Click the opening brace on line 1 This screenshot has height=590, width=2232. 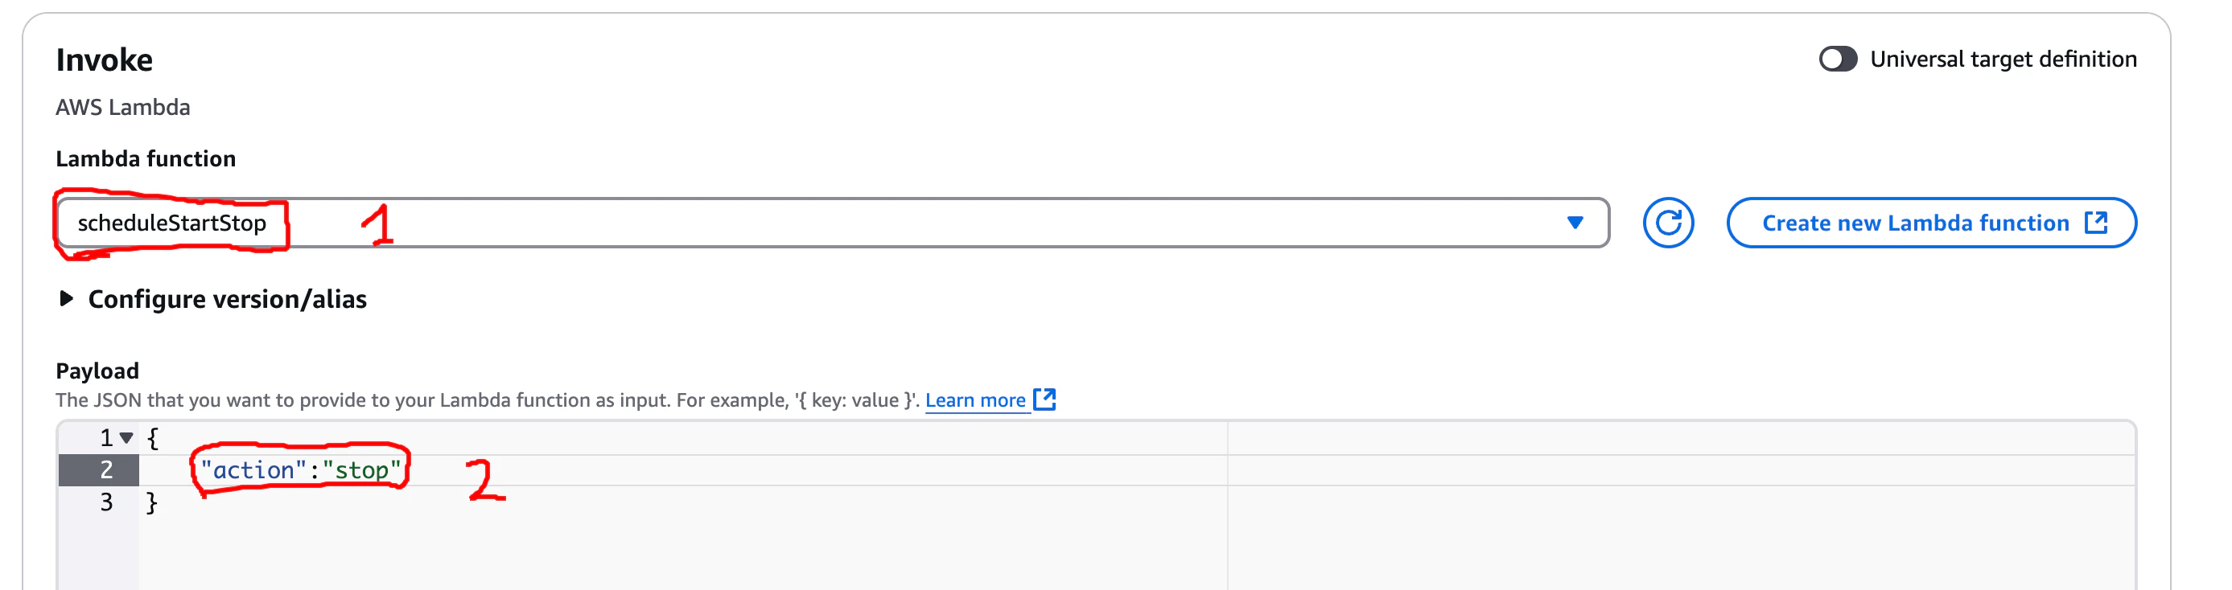(x=153, y=439)
